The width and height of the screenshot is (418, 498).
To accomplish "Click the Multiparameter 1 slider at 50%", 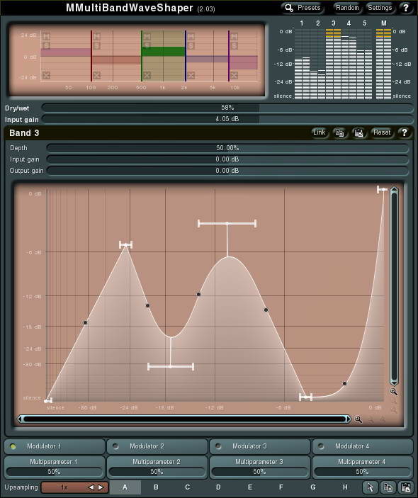I will (54, 472).
